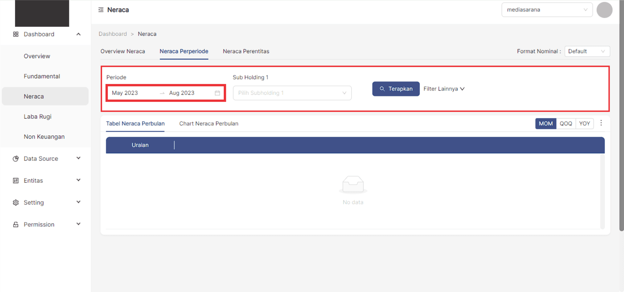Viewport: 624px width, 292px height.
Task: Click the user avatar circle
Action: [604, 10]
